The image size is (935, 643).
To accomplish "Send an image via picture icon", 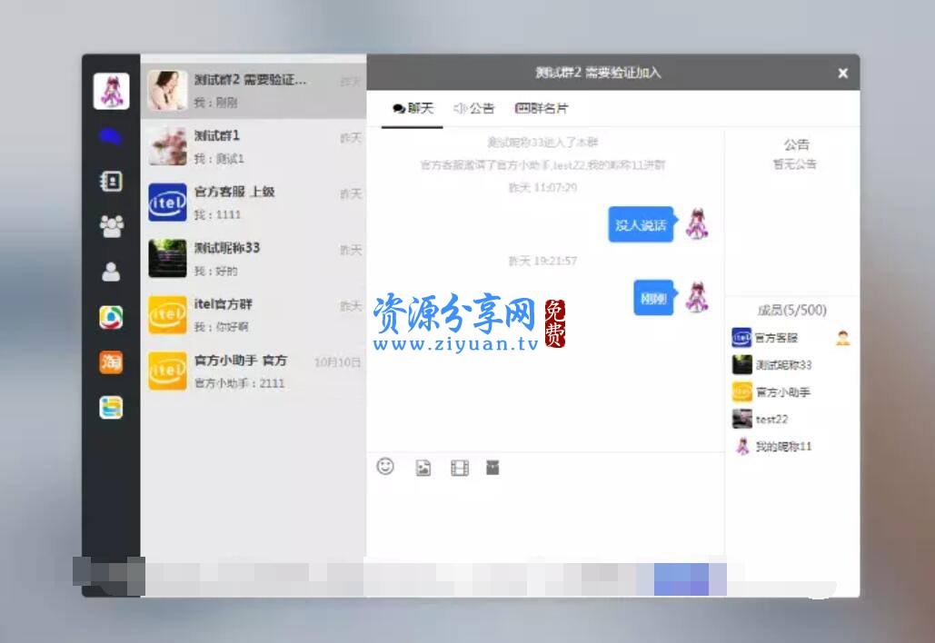I will [423, 468].
